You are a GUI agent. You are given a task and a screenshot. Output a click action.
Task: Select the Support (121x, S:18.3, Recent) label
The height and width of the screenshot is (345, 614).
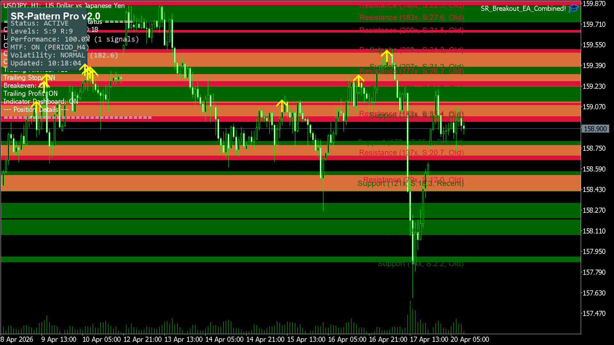point(410,184)
